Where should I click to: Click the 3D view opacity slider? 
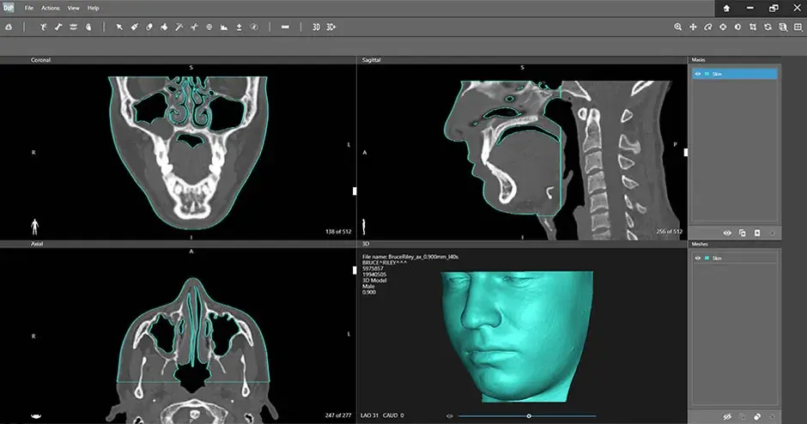click(x=529, y=416)
